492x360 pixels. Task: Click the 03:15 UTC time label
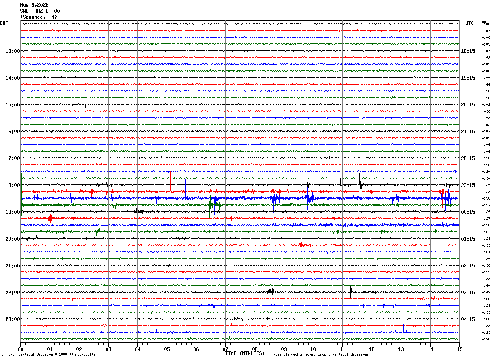pos(468,293)
